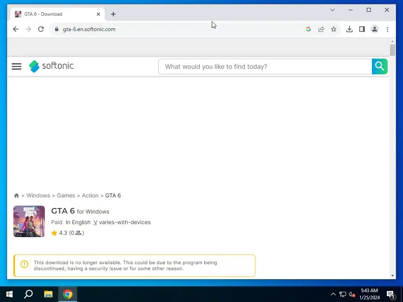Click the Softonic search field
The height and width of the screenshot is (302, 403).
pos(265,66)
